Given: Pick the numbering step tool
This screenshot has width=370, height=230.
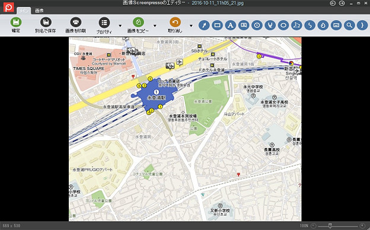Looking at the screenshot, I should (257, 25).
